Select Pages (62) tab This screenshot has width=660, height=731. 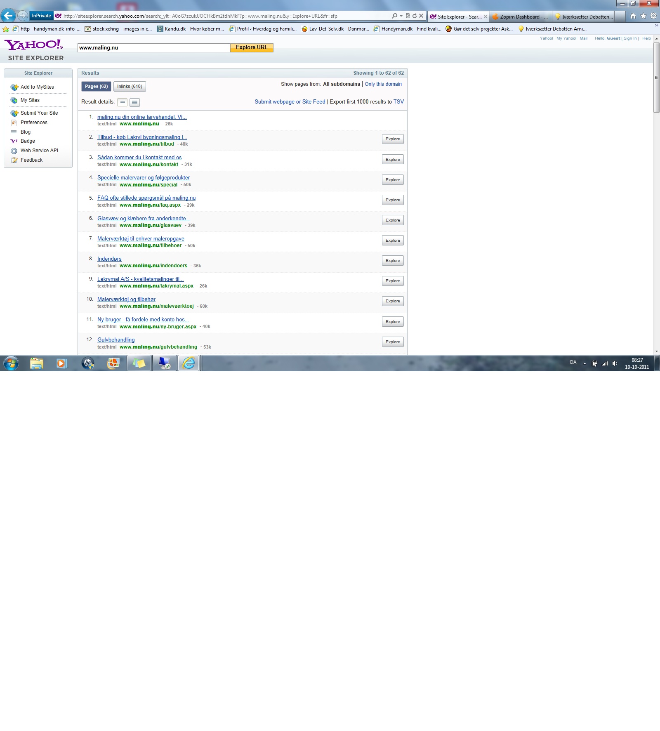(x=96, y=87)
